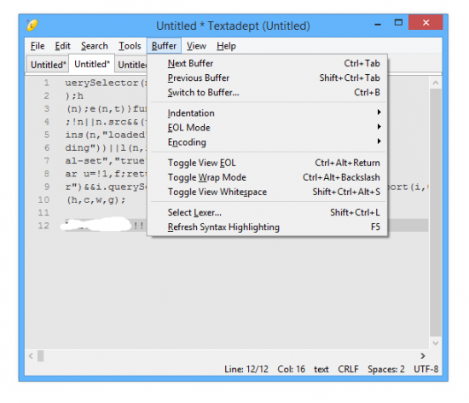Click line number 12 in margin
The height and width of the screenshot is (403, 469).
point(43,226)
